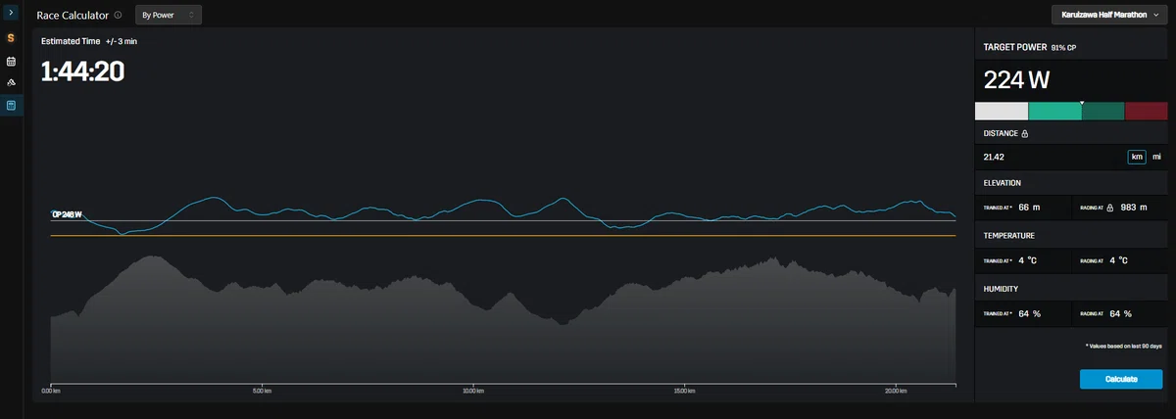Click the TARGET POWER heading
This screenshot has width=1176, height=419.
pos(1014,47)
